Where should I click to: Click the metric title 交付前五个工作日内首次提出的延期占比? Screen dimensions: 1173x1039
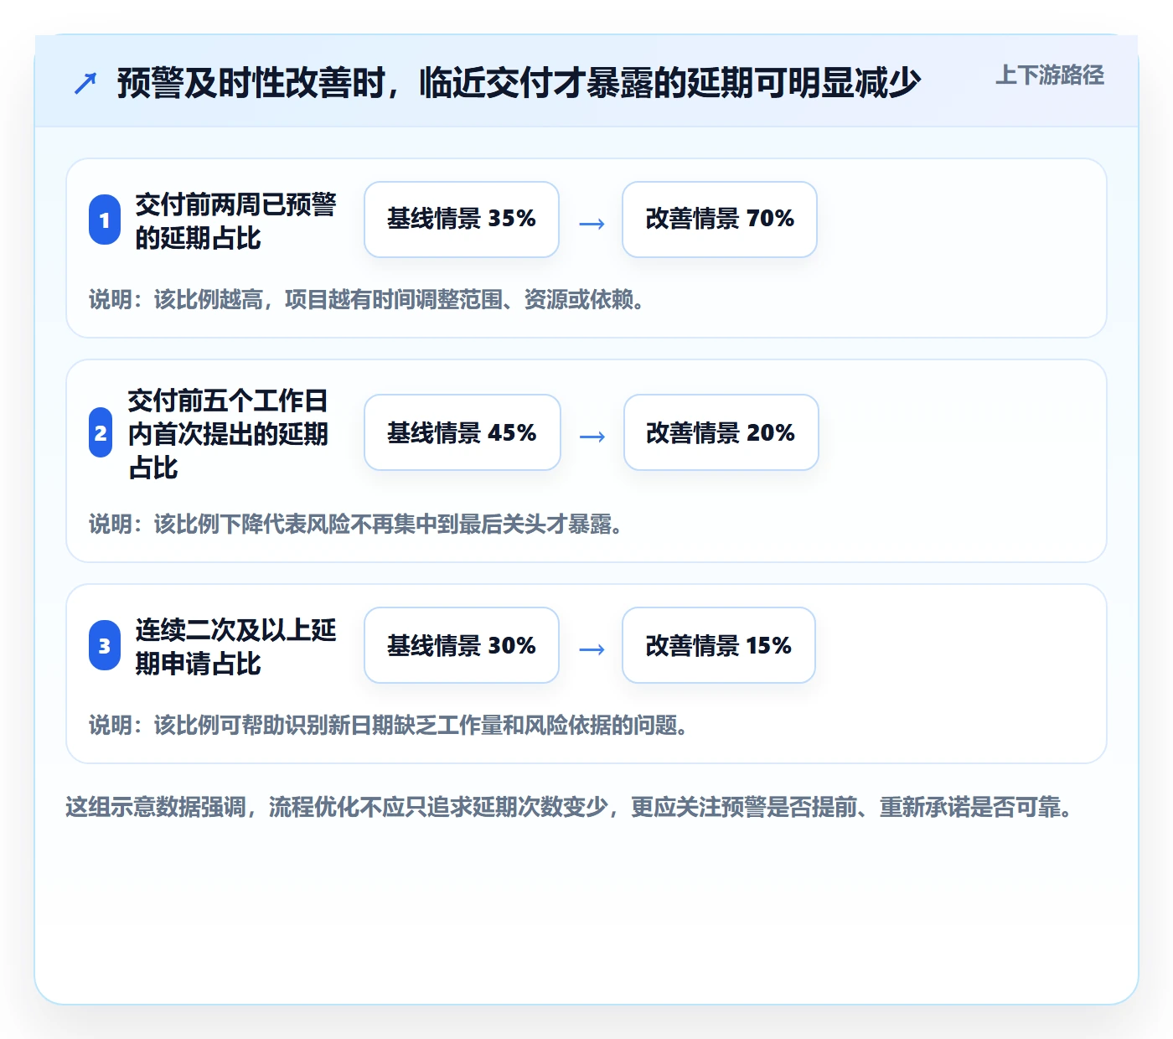click(x=228, y=433)
